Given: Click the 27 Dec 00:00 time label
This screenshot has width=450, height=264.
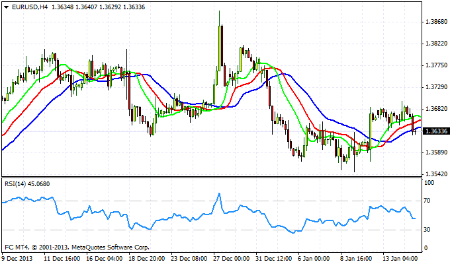Looking at the screenshot, I should (x=232, y=259).
